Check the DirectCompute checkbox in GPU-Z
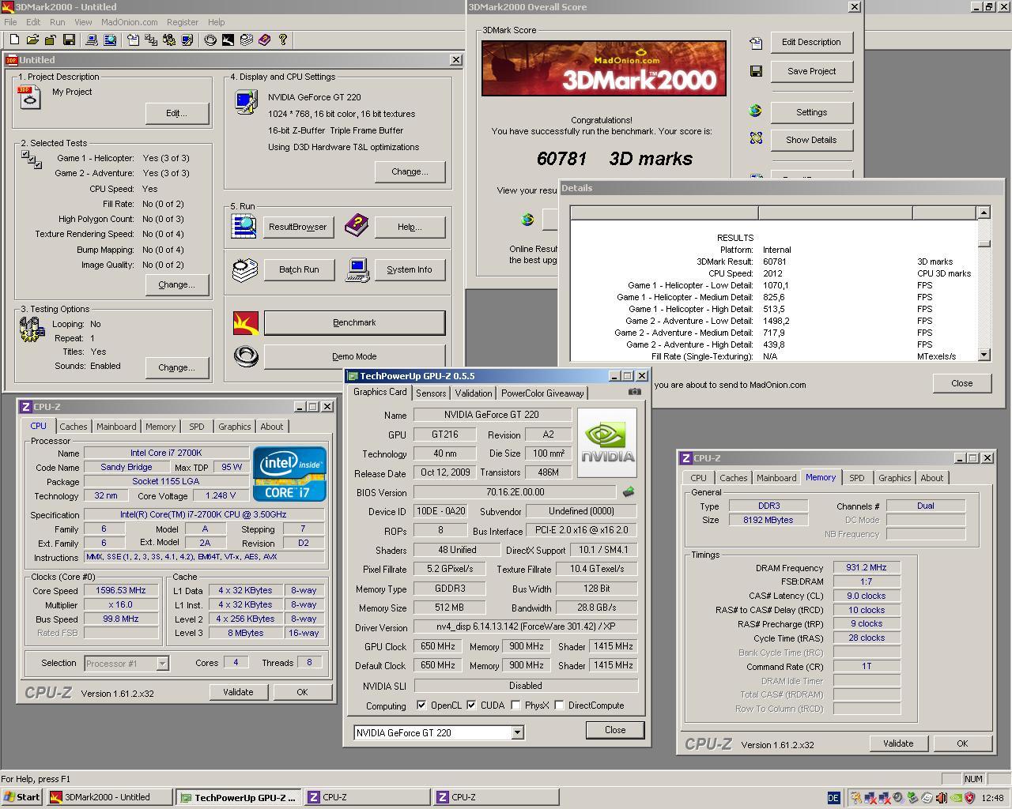 (559, 705)
